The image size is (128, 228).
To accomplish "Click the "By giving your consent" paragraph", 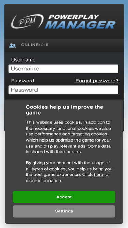I will [x=69, y=172].
